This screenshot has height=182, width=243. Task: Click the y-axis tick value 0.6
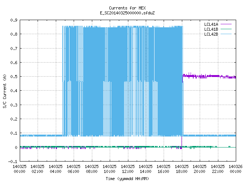[x=14, y=63]
